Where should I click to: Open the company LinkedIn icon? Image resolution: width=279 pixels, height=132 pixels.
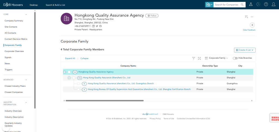pos(94,26)
